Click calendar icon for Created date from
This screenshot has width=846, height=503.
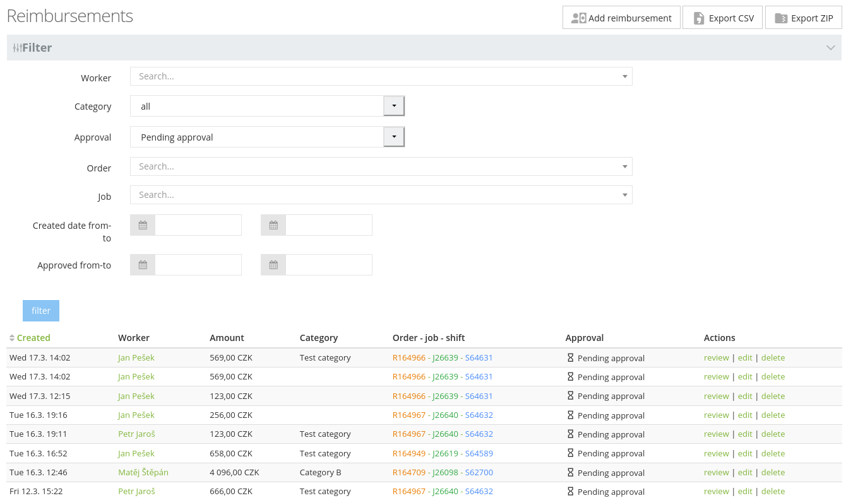143,225
